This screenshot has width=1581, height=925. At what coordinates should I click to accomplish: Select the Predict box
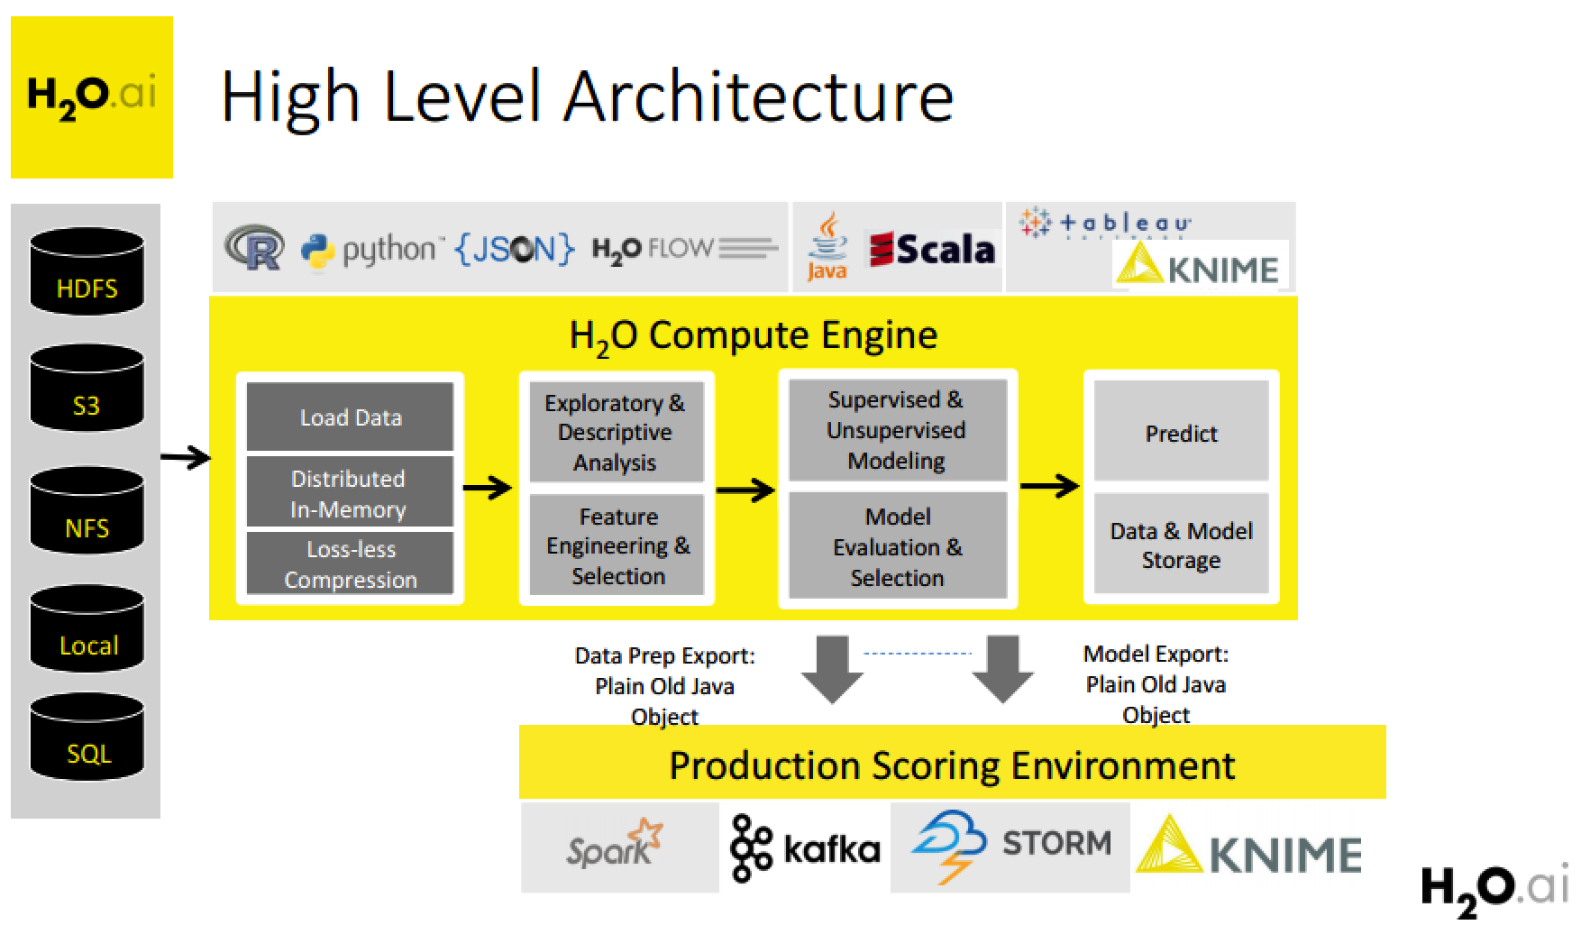click(1181, 432)
